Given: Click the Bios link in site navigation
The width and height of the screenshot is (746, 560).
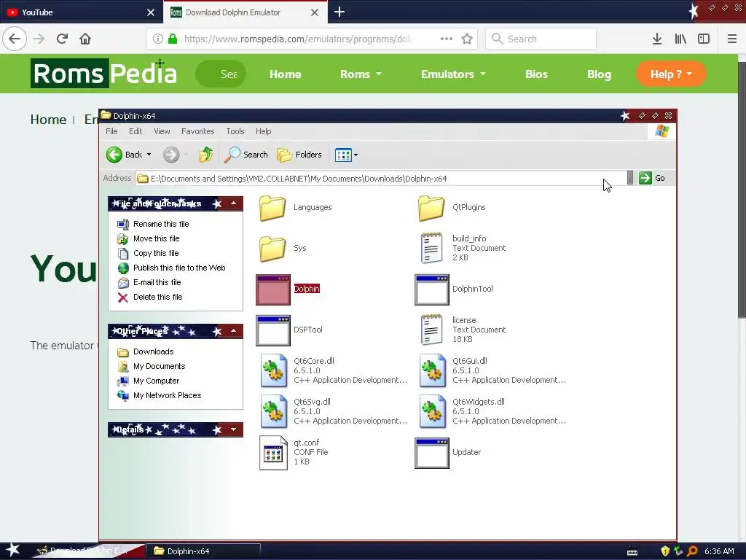Looking at the screenshot, I should 536,74.
